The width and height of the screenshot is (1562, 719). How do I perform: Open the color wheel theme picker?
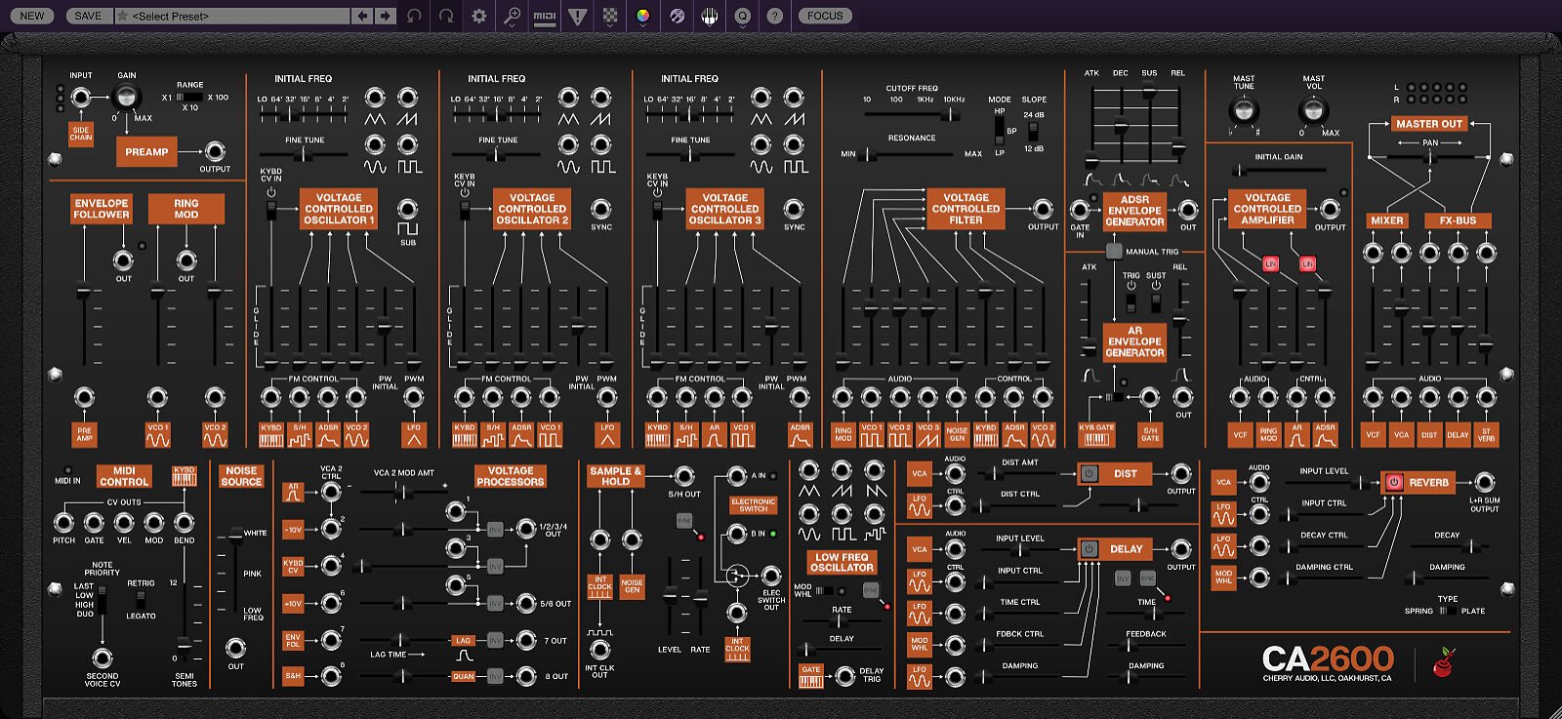pos(642,16)
